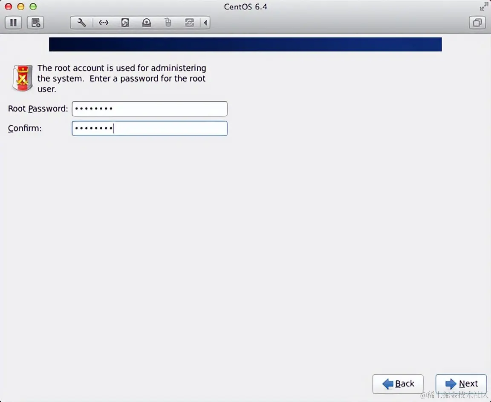Open the CD/DVD drive icon
This screenshot has width=491, height=402.
click(147, 23)
